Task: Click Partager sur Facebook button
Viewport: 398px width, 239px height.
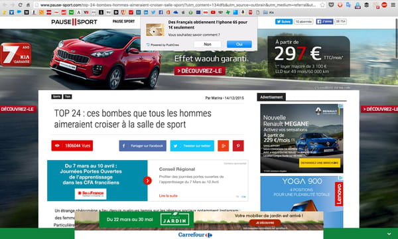Action: point(143,146)
